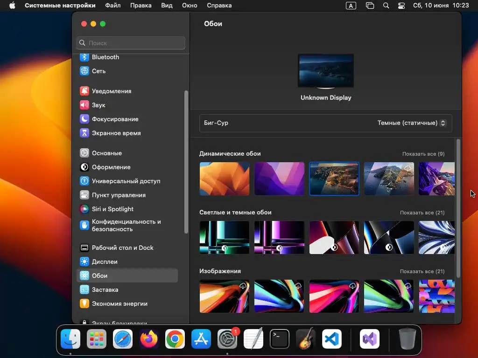The image size is (478, 358).
Task: Open Spotlight search in the menu bar
Action: click(386, 6)
